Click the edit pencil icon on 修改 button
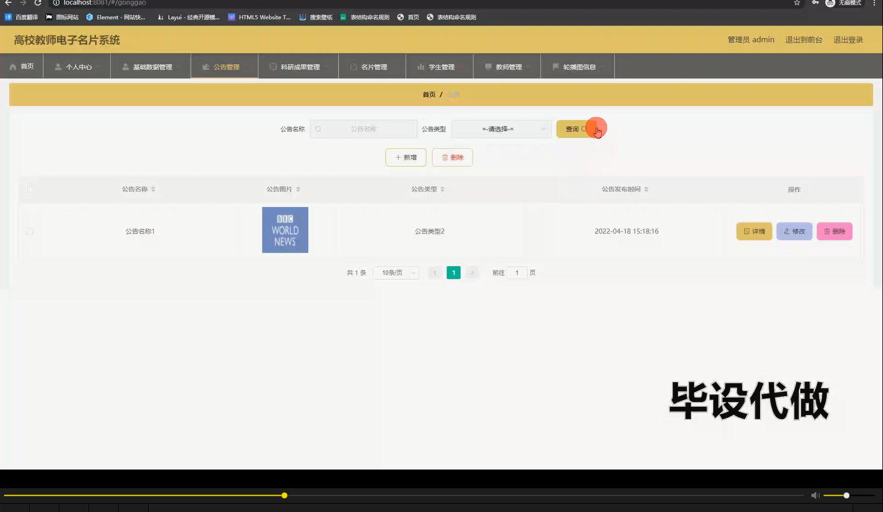The width and height of the screenshot is (883, 512). (x=786, y=231)
